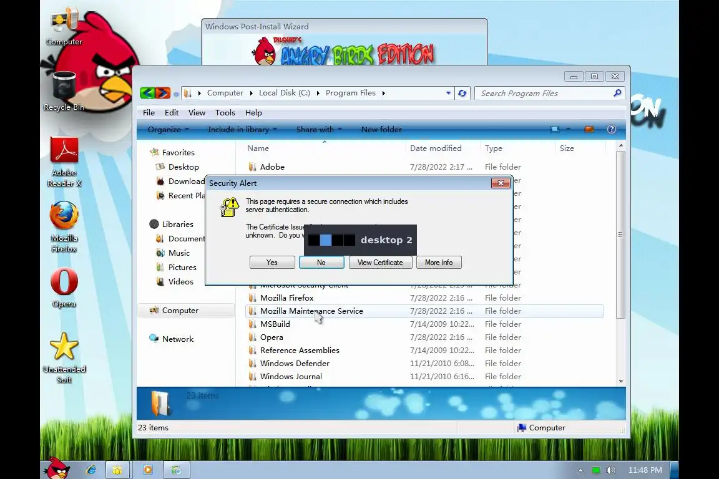The image size is (719, 479).
Task: Select Libraries in navigation pane
Action: [x=177, y=224]
